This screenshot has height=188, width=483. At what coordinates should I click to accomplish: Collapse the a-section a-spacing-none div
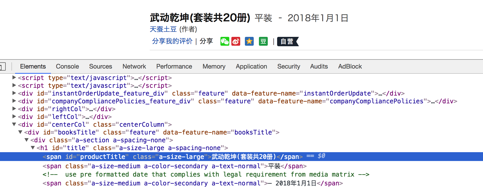coord(27,140)
